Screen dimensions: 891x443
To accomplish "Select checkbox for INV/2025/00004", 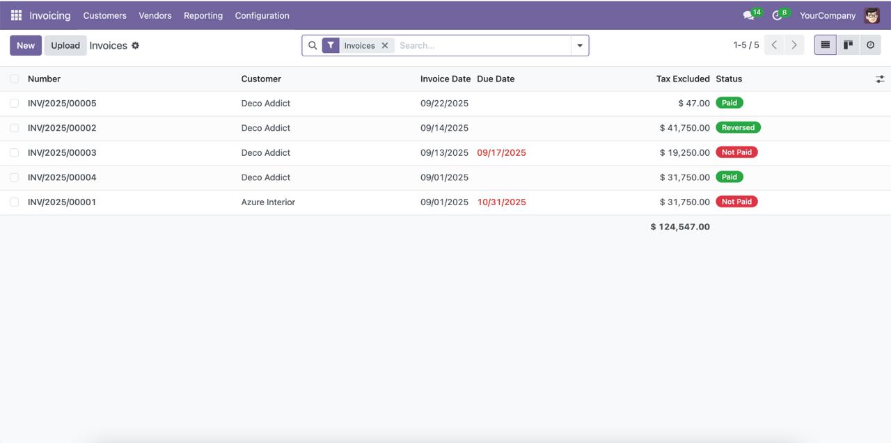I will coord(14,177).
